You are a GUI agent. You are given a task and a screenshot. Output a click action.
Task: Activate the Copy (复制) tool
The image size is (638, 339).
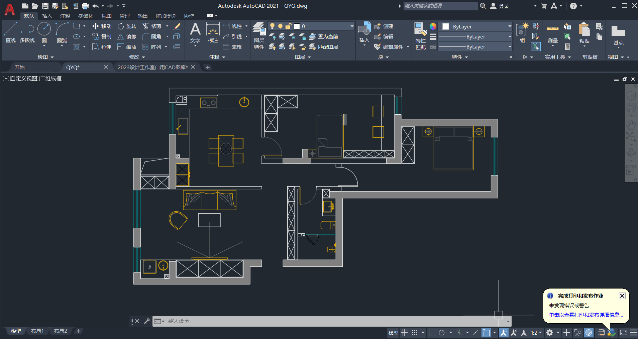tap(102, 36)
